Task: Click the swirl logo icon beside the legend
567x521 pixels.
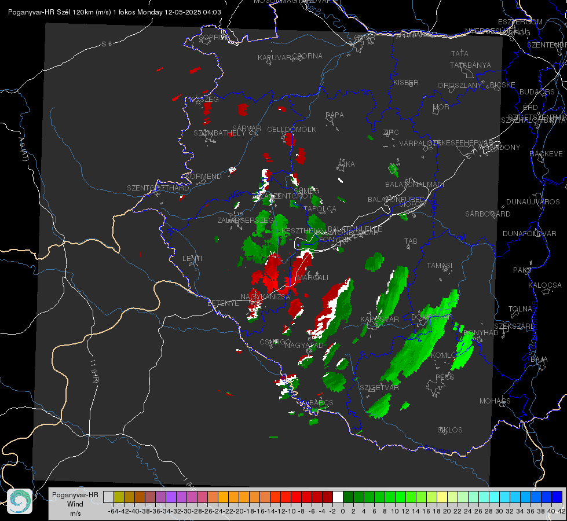Action: coord(20,501)
